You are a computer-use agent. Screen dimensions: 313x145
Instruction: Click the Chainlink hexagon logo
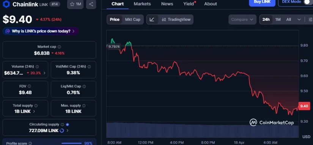6,4
